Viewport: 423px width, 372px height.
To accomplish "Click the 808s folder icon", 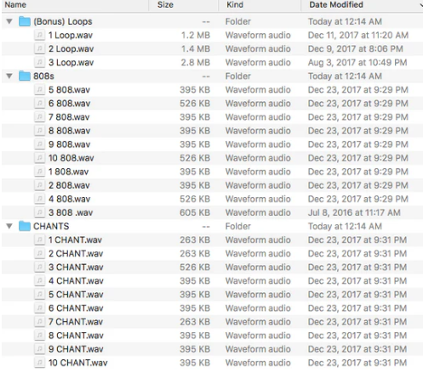I will pyautogui.click(x=25, y=76).
